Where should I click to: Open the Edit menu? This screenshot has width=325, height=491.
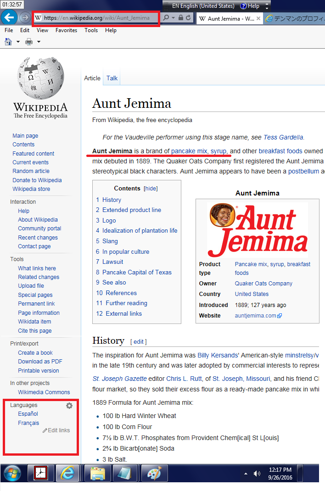(x=25, y=30)
